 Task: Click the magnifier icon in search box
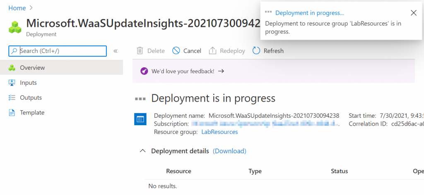click(14, 51)
